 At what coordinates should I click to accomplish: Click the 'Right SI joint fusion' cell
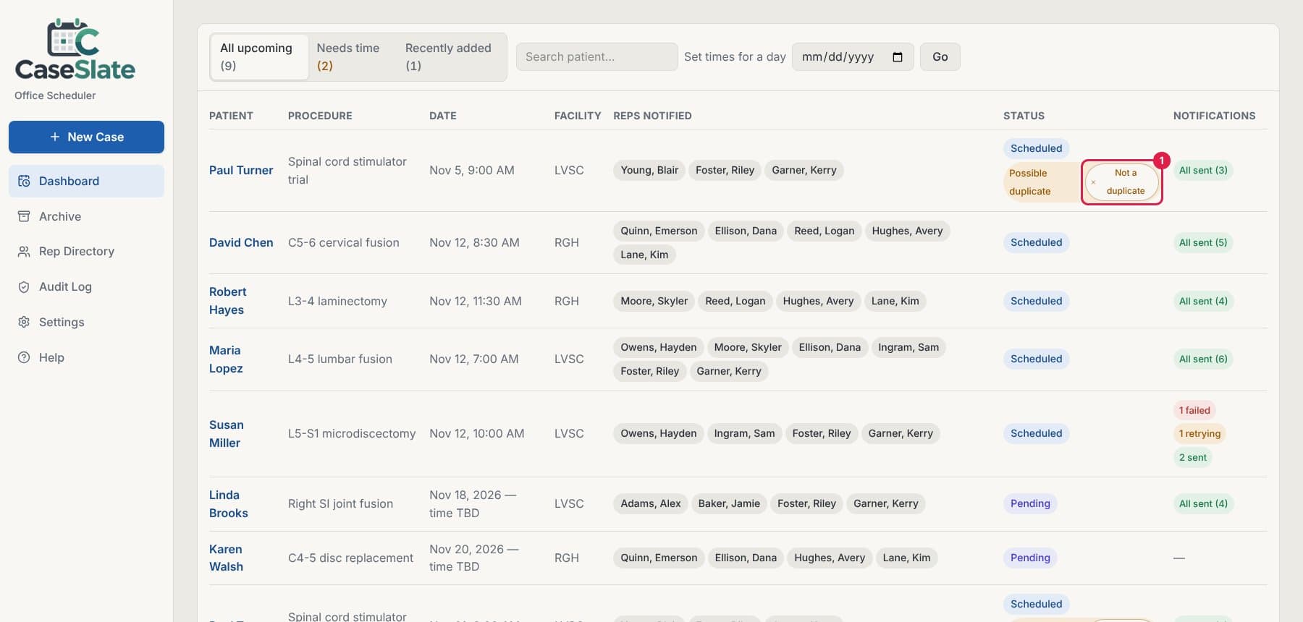[x=340, y=503]
